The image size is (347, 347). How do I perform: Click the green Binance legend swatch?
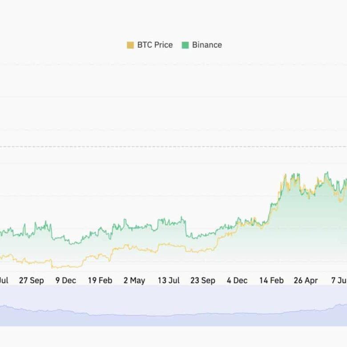[x=185, y=45]
